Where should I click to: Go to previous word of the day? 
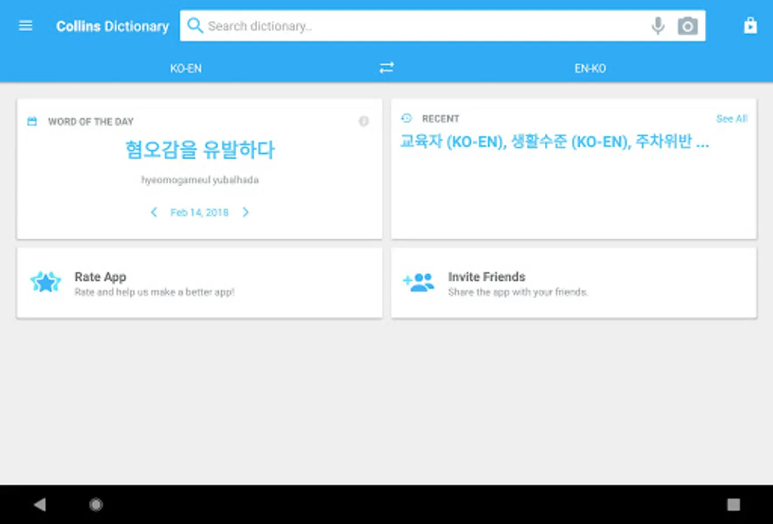coord(154,212)
